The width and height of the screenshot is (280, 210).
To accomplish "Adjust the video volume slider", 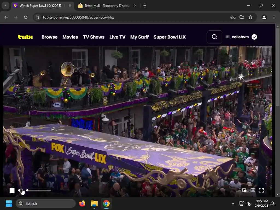I will point(39,190).
